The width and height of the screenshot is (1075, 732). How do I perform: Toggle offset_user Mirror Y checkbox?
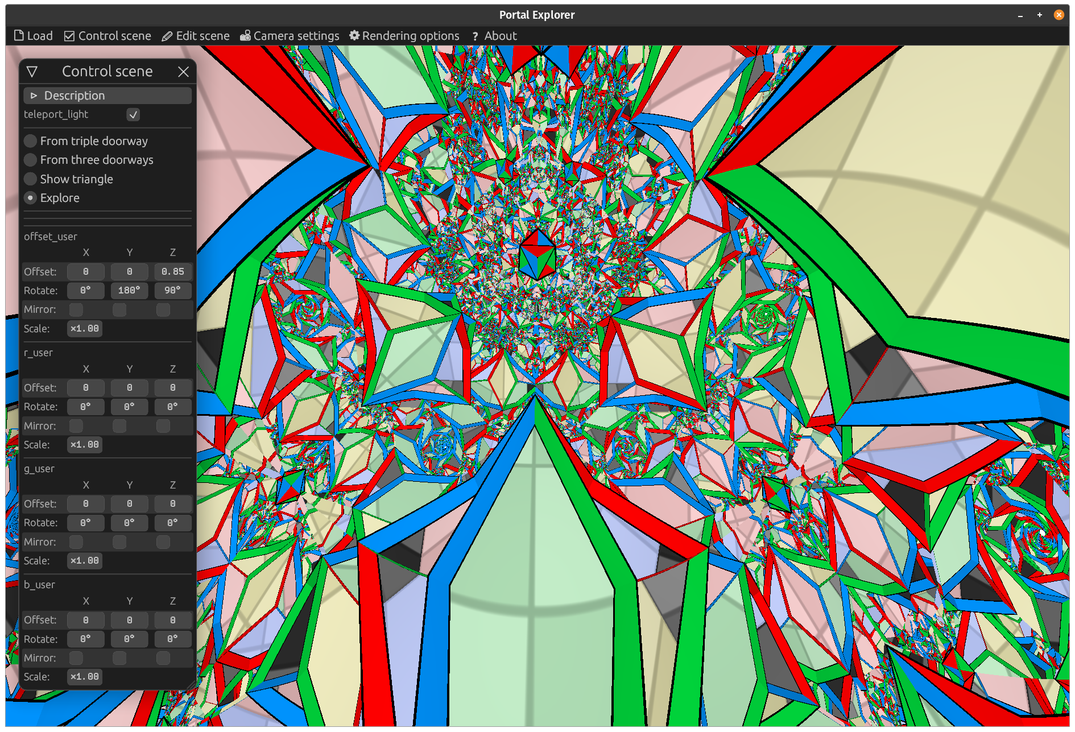[119, 310]
